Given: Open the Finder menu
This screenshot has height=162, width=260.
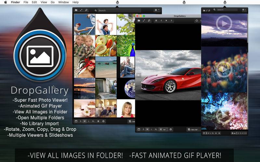Looking at the screenshot, I should (x=15, y=2).
